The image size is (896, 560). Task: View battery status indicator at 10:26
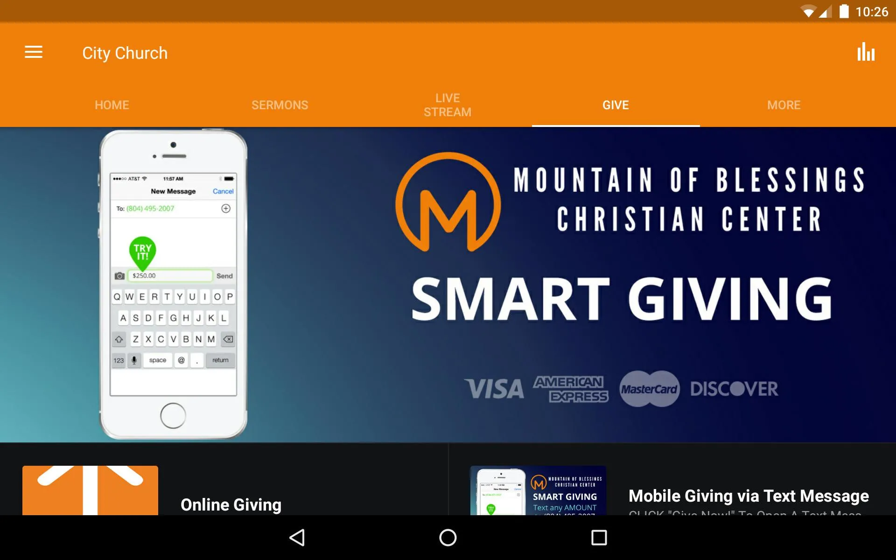[846, 10]
